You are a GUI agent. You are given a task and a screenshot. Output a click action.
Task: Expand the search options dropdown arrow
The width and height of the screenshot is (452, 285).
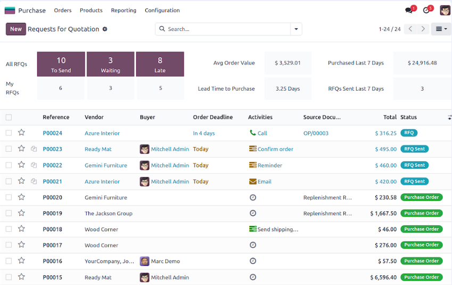click(x=296, y=29)
